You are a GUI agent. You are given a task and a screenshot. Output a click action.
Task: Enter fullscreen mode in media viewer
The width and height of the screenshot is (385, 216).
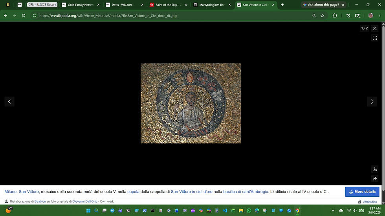(375, 38)
